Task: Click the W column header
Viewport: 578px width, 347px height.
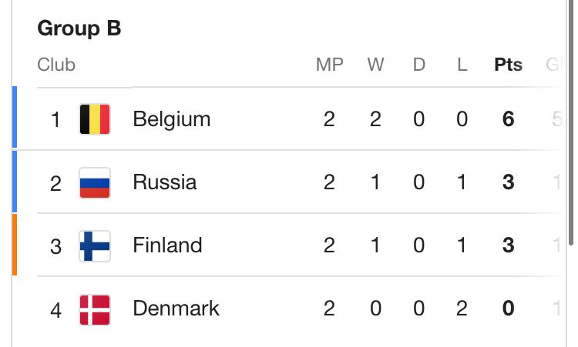Action: [375, 65]
